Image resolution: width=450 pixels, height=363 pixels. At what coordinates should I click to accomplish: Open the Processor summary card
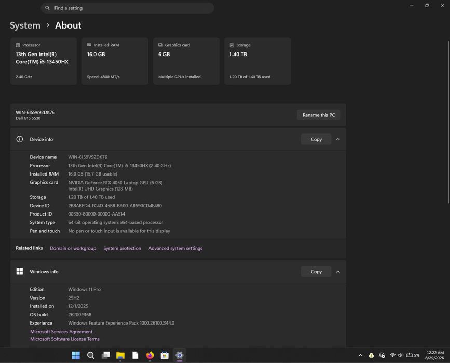coord(44,61)
